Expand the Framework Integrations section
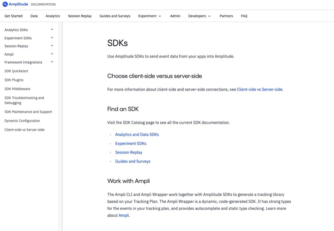The image size is (334, 231). (x=52, y=62)
